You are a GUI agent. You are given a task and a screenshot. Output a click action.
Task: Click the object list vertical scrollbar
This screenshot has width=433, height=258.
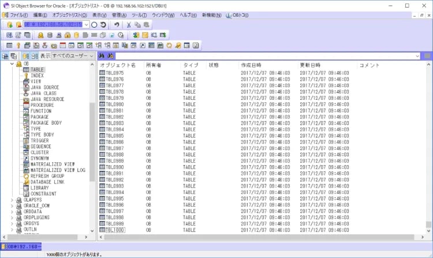pyautogui.click(x=428, y=144)
